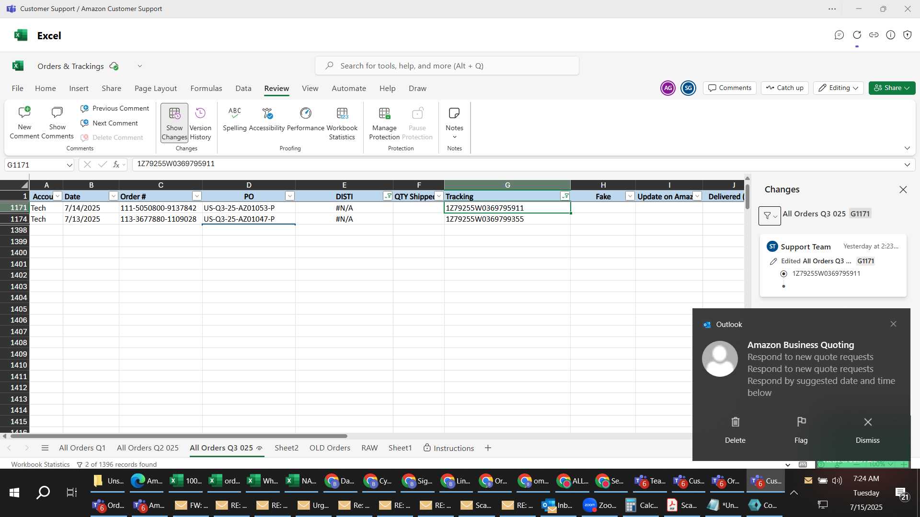Open the DISTI column filter button
The image size is (920, 517).
[x=388, y=196]
